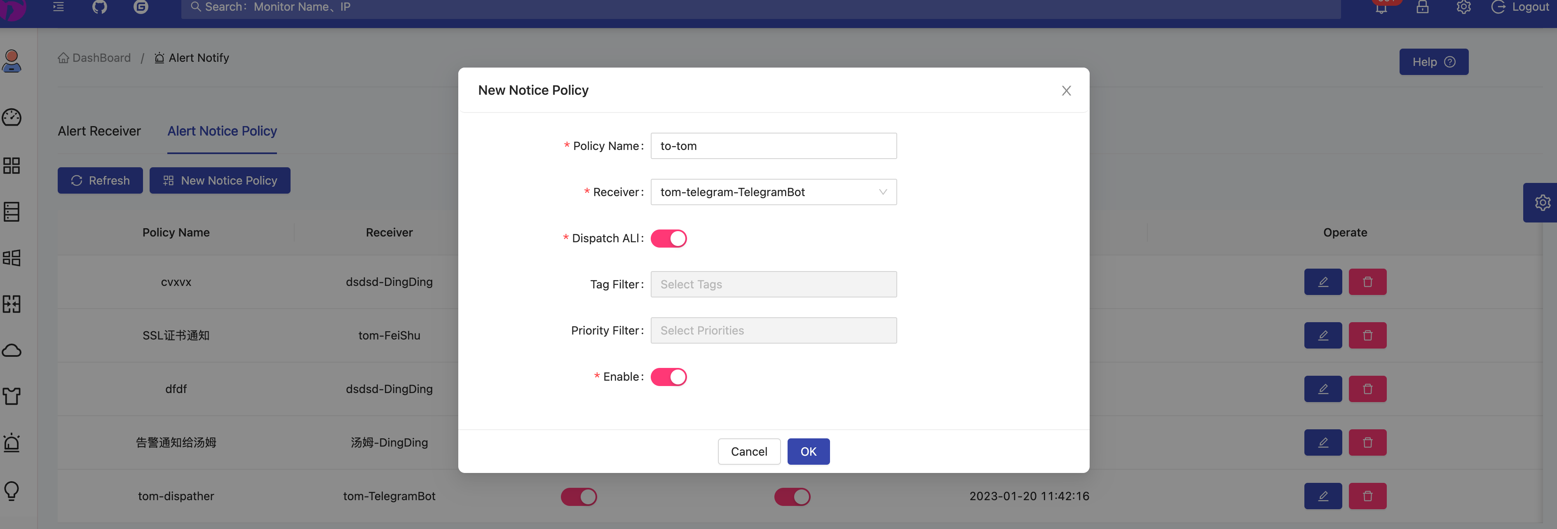
Task: Click the Policy Name input field
Action: coord(774,146)
